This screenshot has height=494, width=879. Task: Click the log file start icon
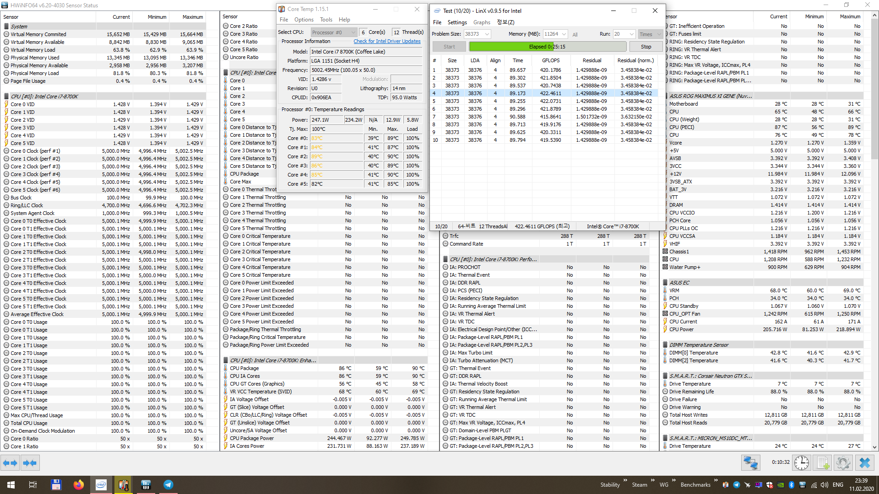click(822, 463)
